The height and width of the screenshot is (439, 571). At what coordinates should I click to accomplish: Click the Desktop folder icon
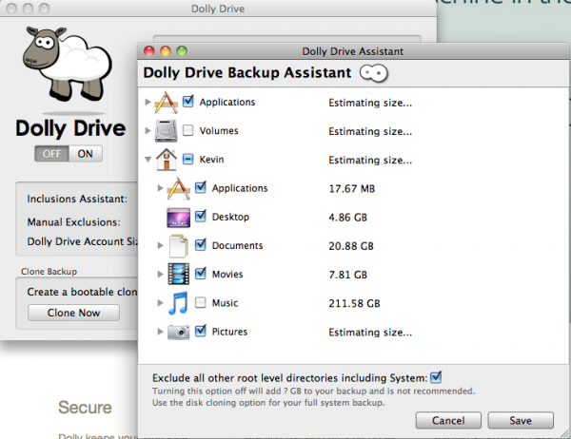click(x=179, y=218)
